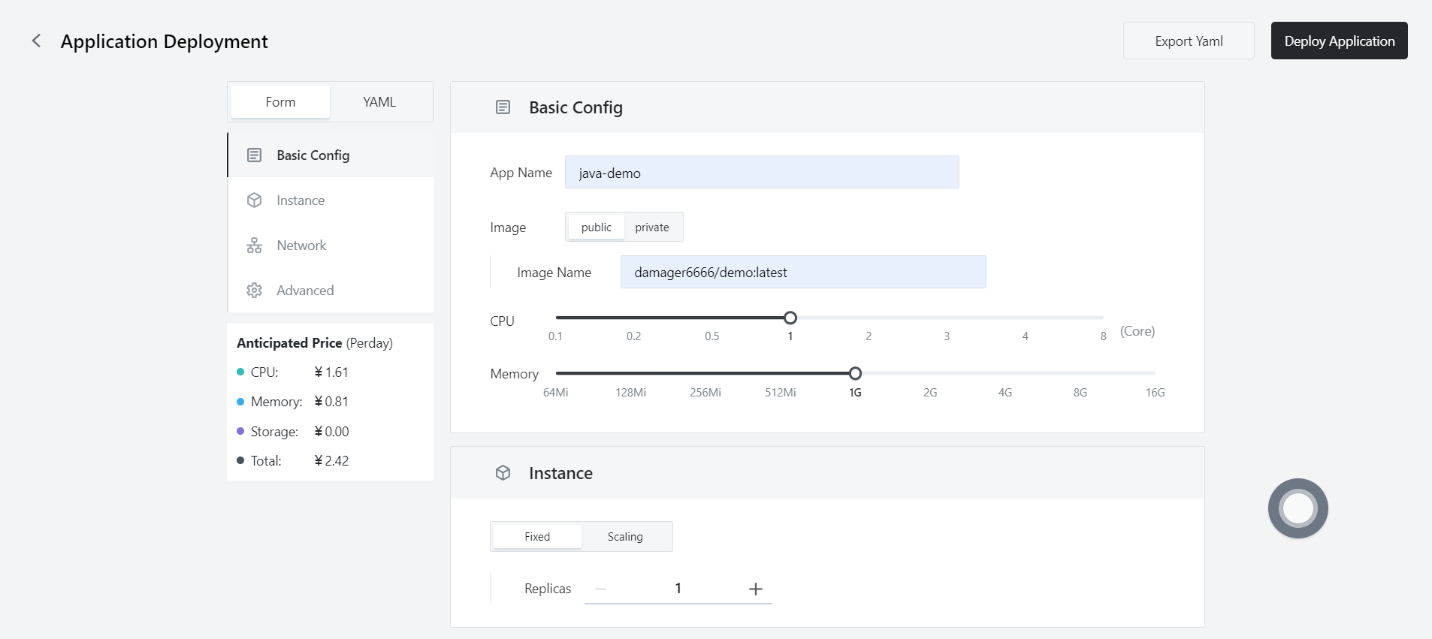Click the floating circular assistant button
The width and height of the screenshot is (1432, 639).
tap(1298, 508)
